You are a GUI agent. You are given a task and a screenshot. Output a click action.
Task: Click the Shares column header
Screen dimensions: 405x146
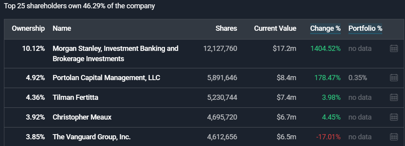coord(226,28)
